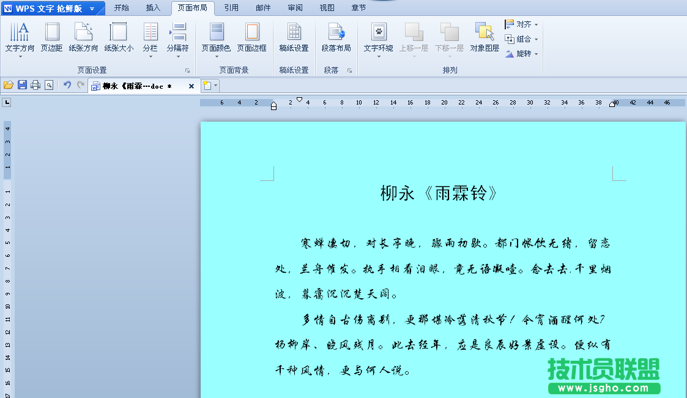Open the 分栏 columns tool

(150, 40)
